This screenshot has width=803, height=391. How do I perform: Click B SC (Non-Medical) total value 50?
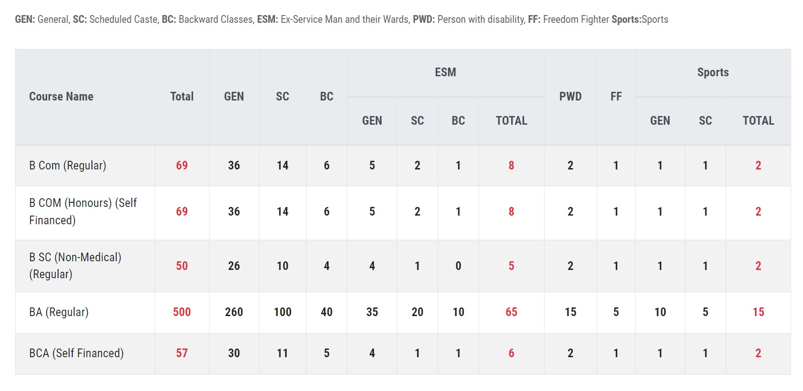pos(182,266)
